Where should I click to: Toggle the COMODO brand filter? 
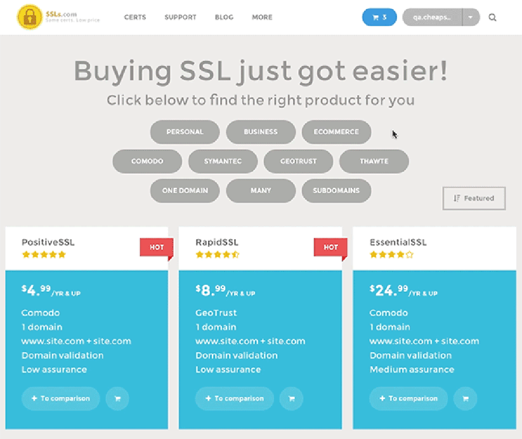point(147,161)
